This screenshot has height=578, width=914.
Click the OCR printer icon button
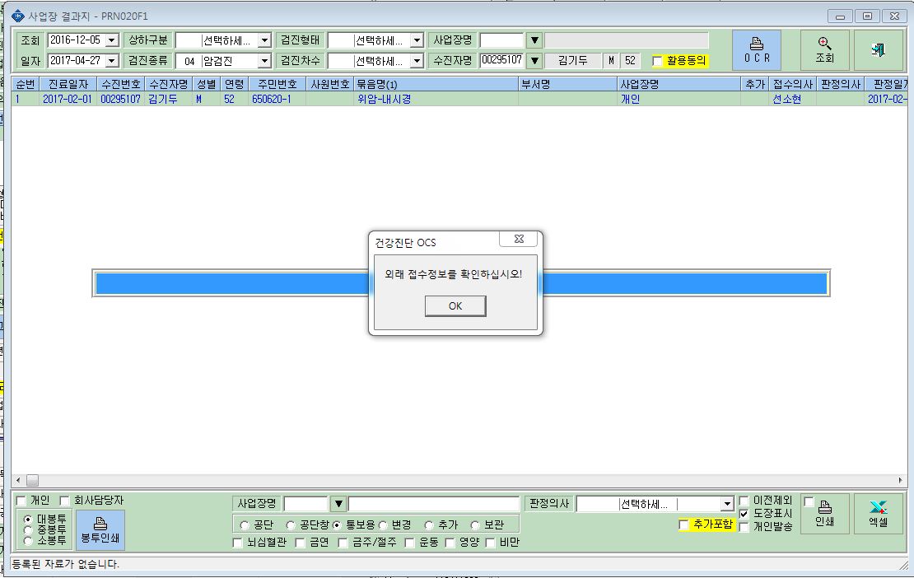coord(757,50)
